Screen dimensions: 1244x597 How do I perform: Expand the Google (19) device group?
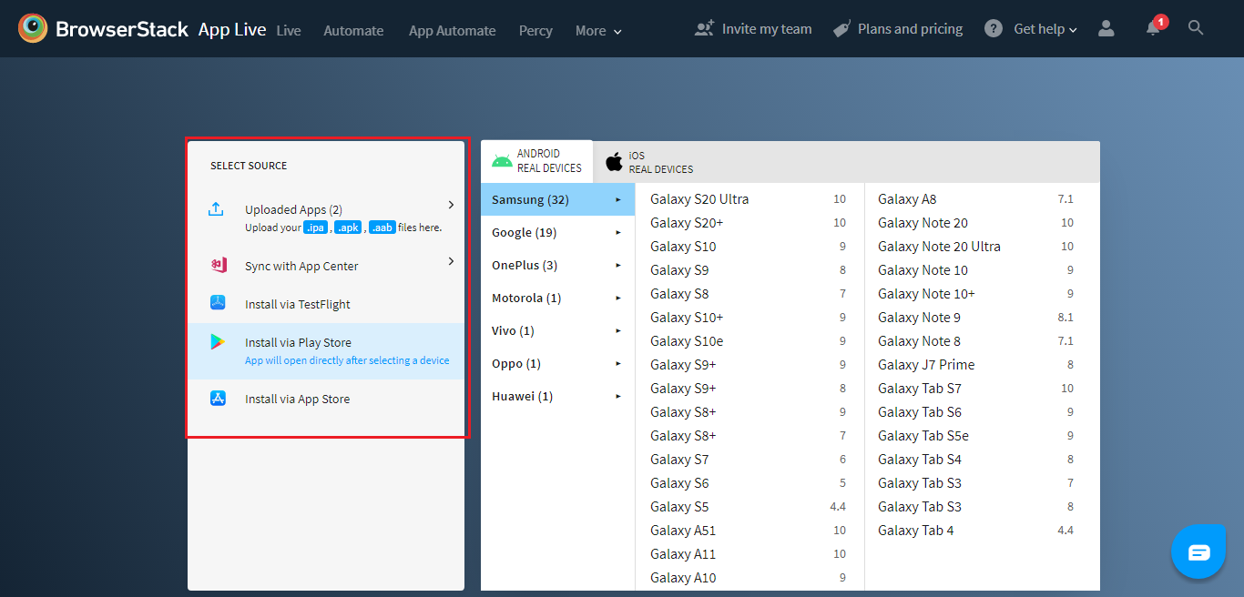[557, 232]
